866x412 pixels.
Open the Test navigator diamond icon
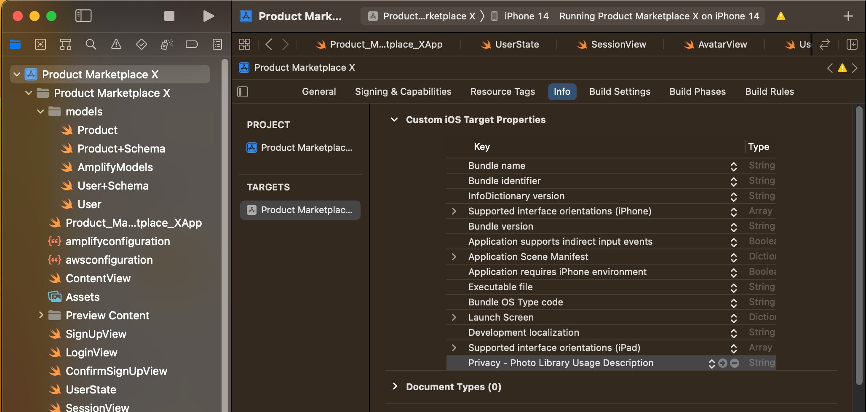[142, 44]
